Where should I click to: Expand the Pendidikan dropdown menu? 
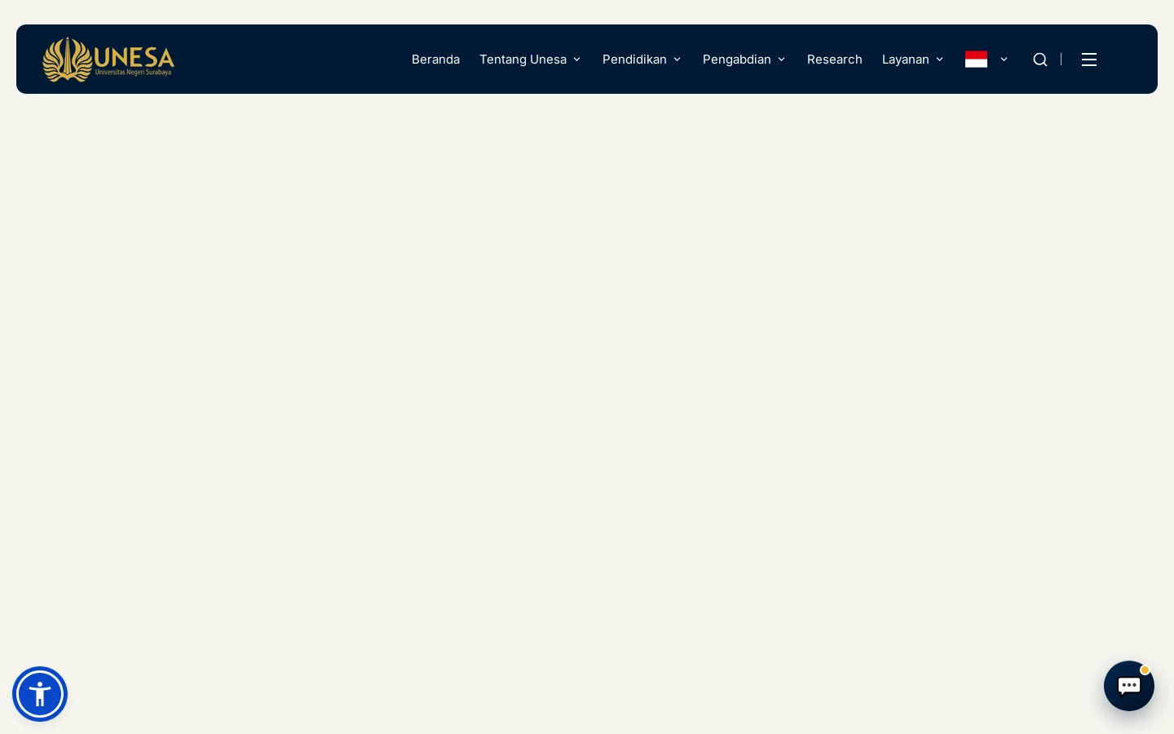point(642,60)
